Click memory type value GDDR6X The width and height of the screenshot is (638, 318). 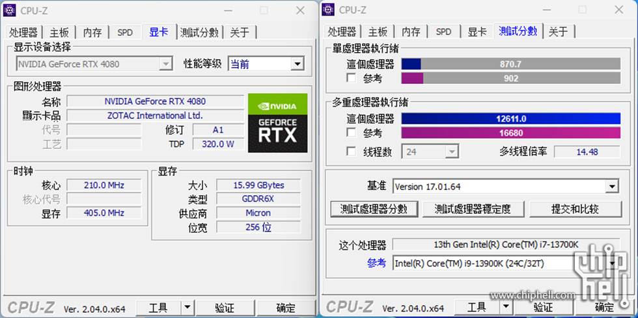coord(258,199)
